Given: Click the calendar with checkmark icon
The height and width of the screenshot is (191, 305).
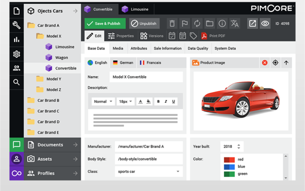Looking at the screenshot, I should [x=172, y=36].
